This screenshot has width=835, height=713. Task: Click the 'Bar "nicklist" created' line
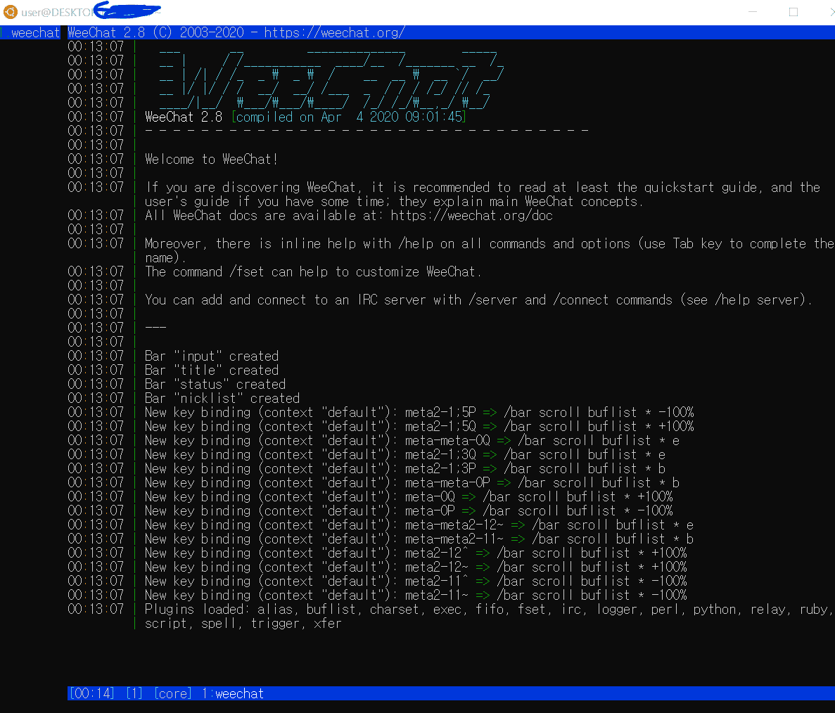click(x=222, y=398)
